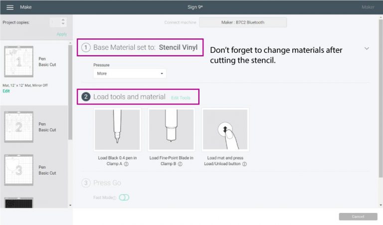
Task: Open the Maker B7C2 Bluetooth machine selector
Action: pos(243,22)
